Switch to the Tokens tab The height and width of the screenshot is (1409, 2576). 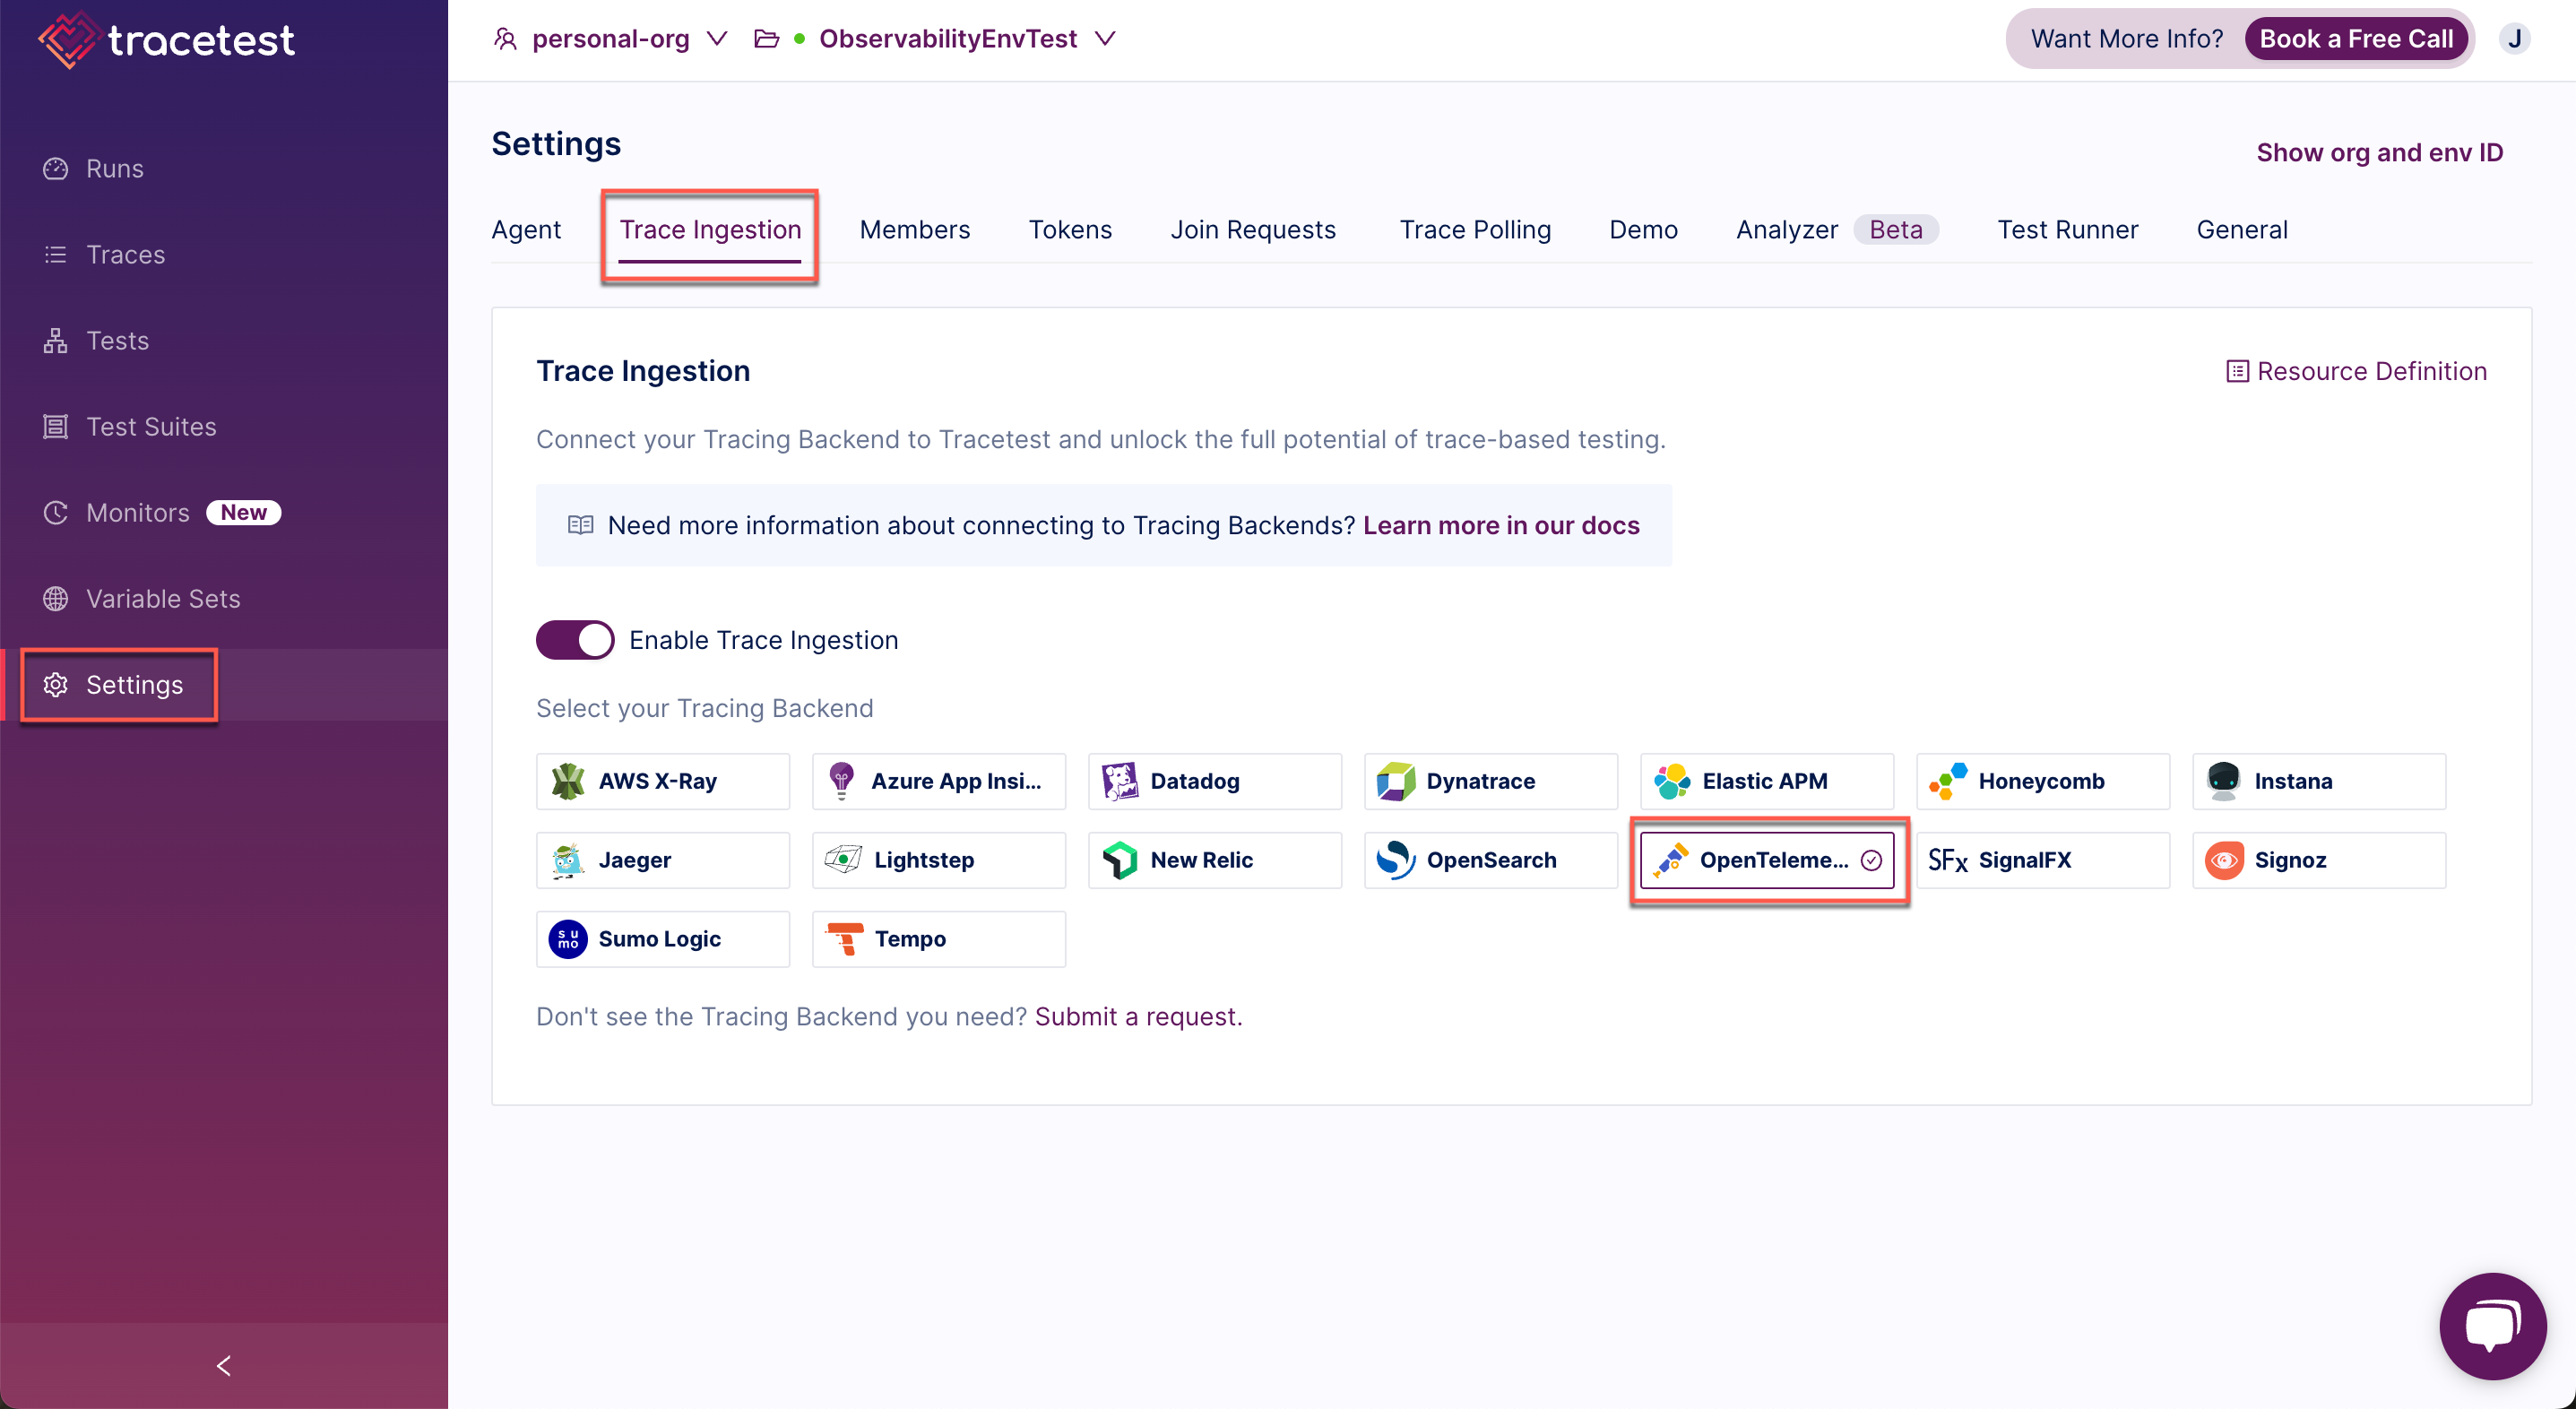tap(1070, 230)
